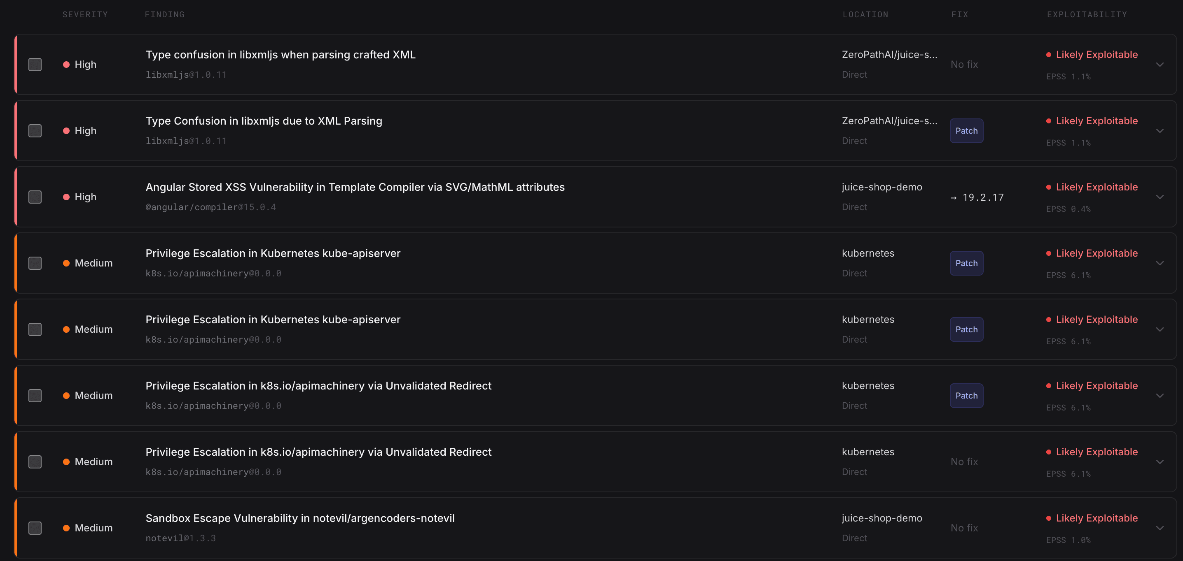The image size is (1183, 561).
Task: Click the Likely Exploitable dot on the Angular XSS row
Action: pos(1048,187)
